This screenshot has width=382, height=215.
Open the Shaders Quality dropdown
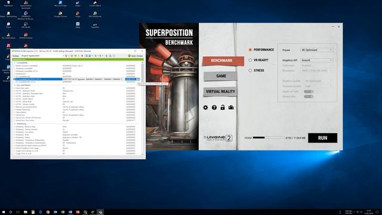click(318, 81)
